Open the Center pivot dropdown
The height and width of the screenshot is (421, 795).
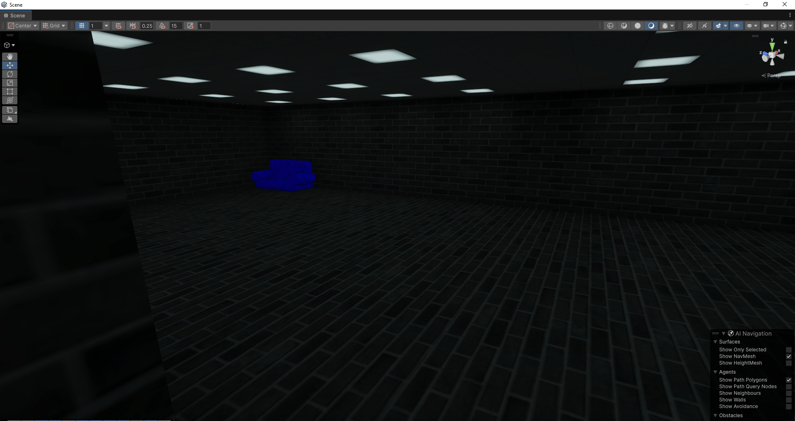pyautogui.click(x=23, y=26)
